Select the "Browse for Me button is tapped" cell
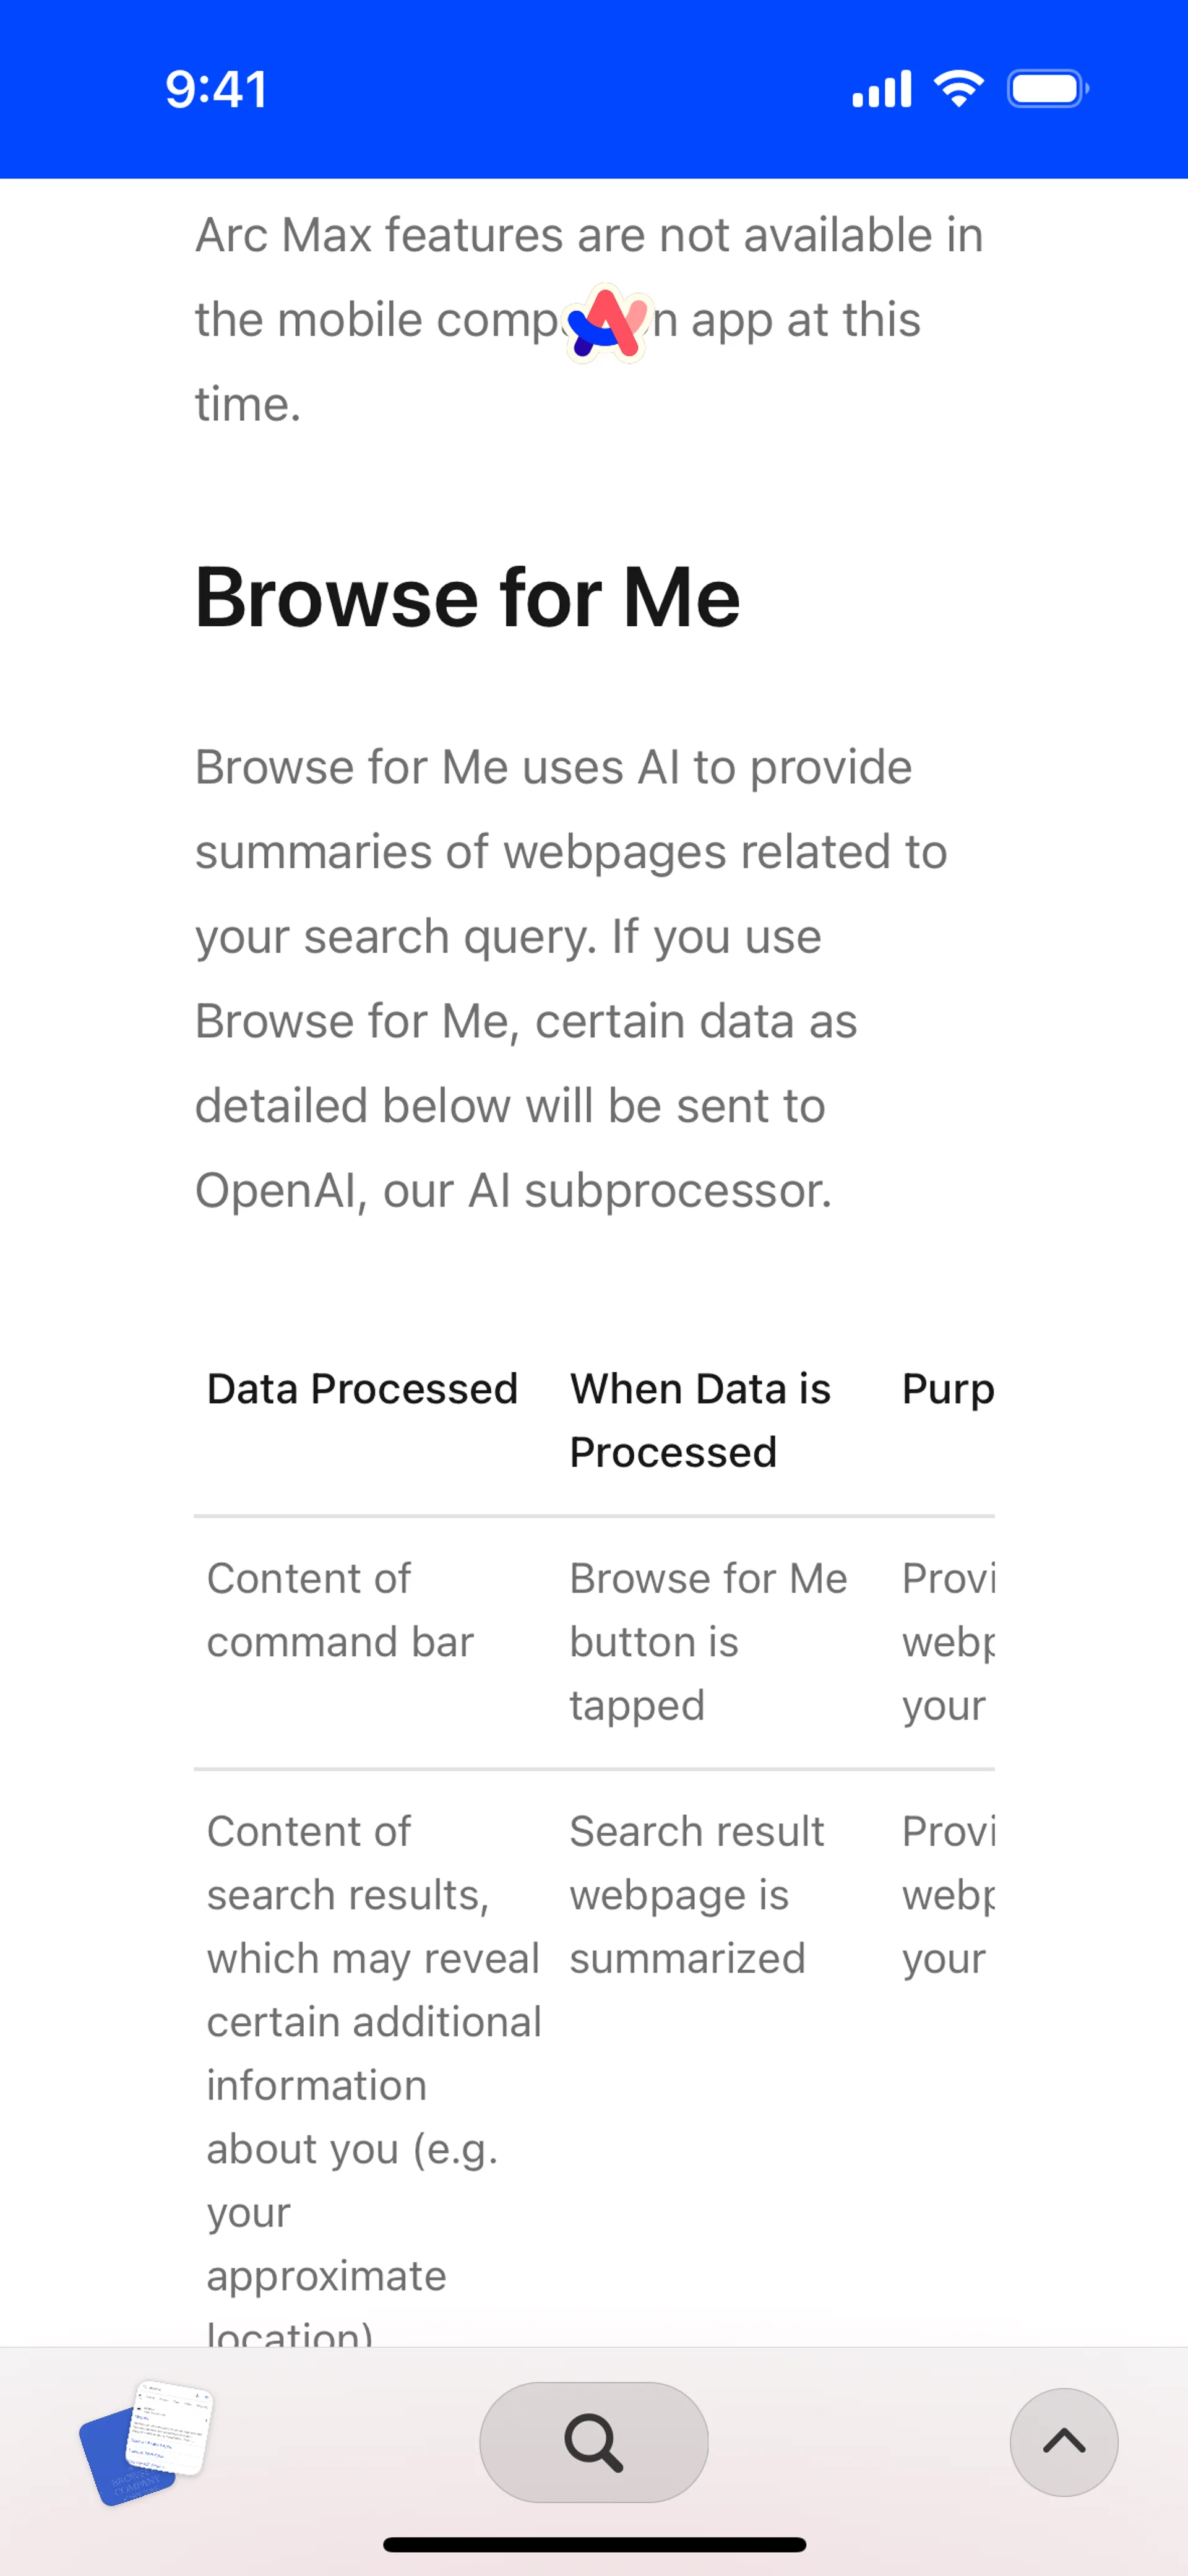1188x2576 pixels. pos(707,1641)
